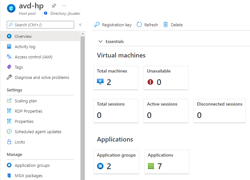This screenshot has height=180, width=250.
Task: Click the Delete toolbar button text
Action: pyautogui.click(x=177, y=25)
